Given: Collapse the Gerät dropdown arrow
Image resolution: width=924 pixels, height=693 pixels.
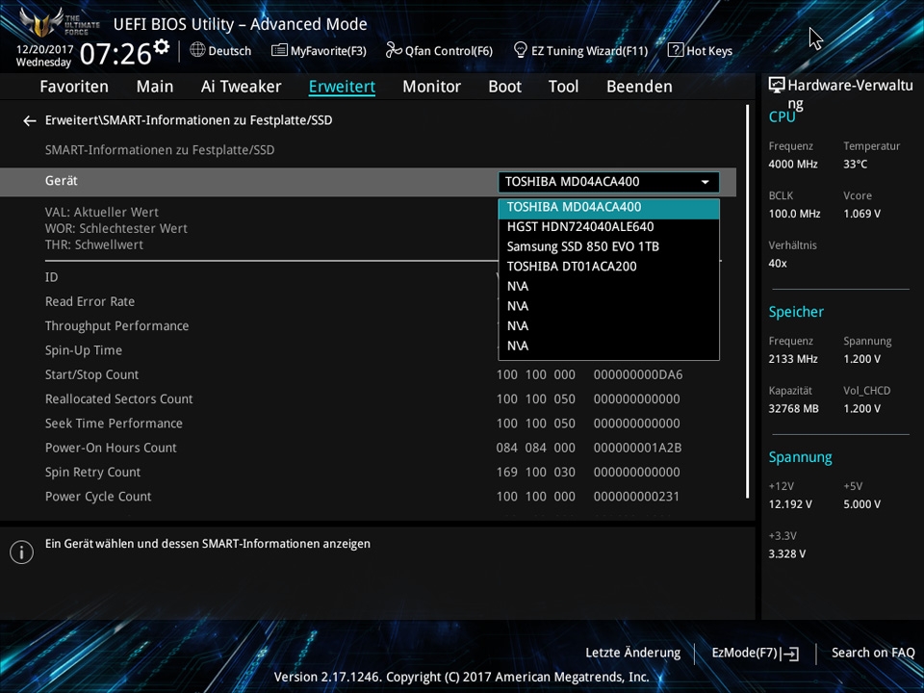Looking at the screenshot, I should 705,182.
